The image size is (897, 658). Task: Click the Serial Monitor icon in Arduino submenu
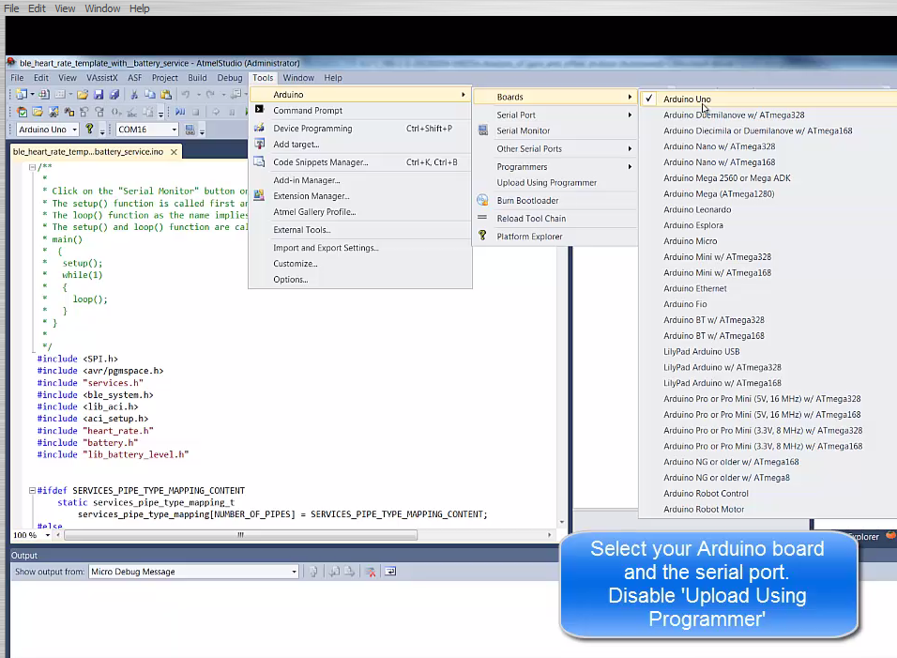(x=483, y=130)
